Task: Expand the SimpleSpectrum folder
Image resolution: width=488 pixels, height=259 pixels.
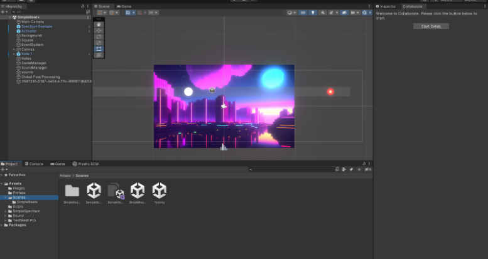Action: (5, 211)
